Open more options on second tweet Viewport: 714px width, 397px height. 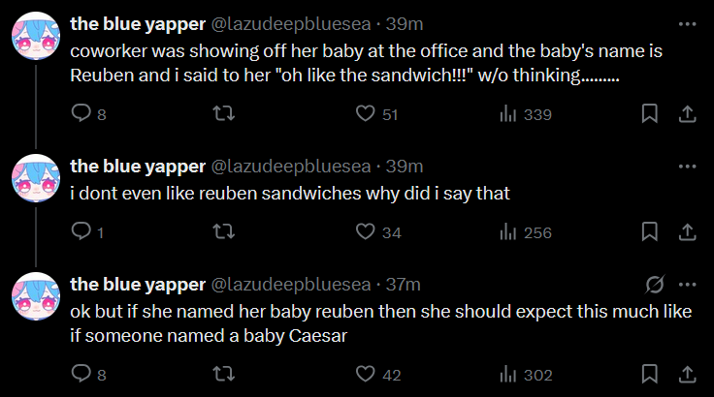pyautogui.click(x=687, y=167)
